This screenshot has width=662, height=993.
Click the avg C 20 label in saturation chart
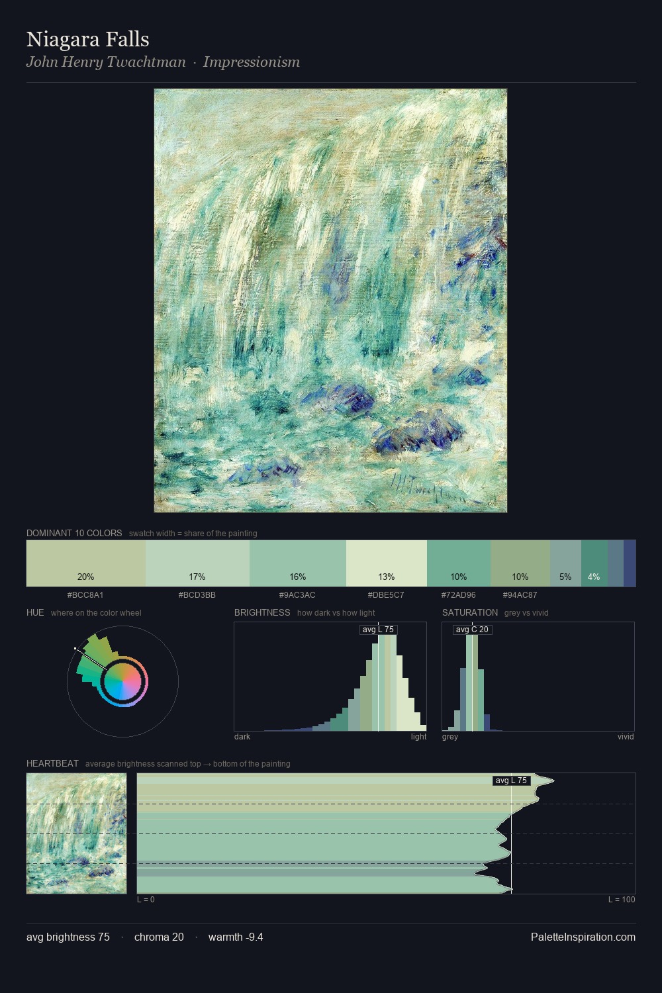pyautogui.click(x=472, y=630)
